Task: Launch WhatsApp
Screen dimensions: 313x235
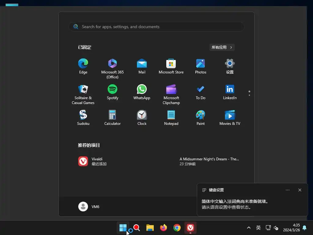Action: click(x=142, y=92)
